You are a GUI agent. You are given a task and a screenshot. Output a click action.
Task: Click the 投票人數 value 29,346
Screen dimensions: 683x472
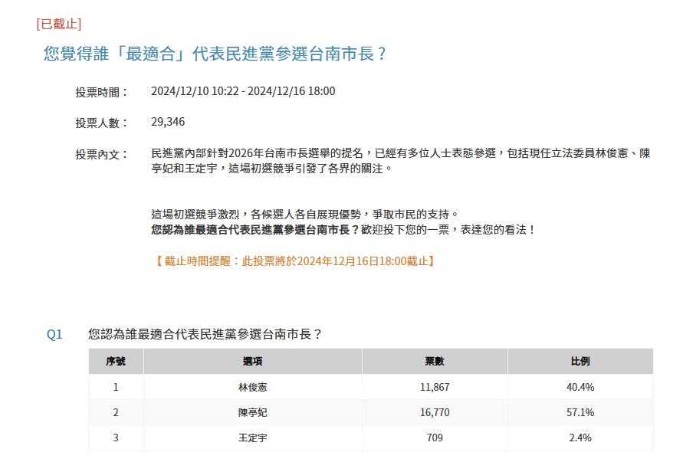168,122
